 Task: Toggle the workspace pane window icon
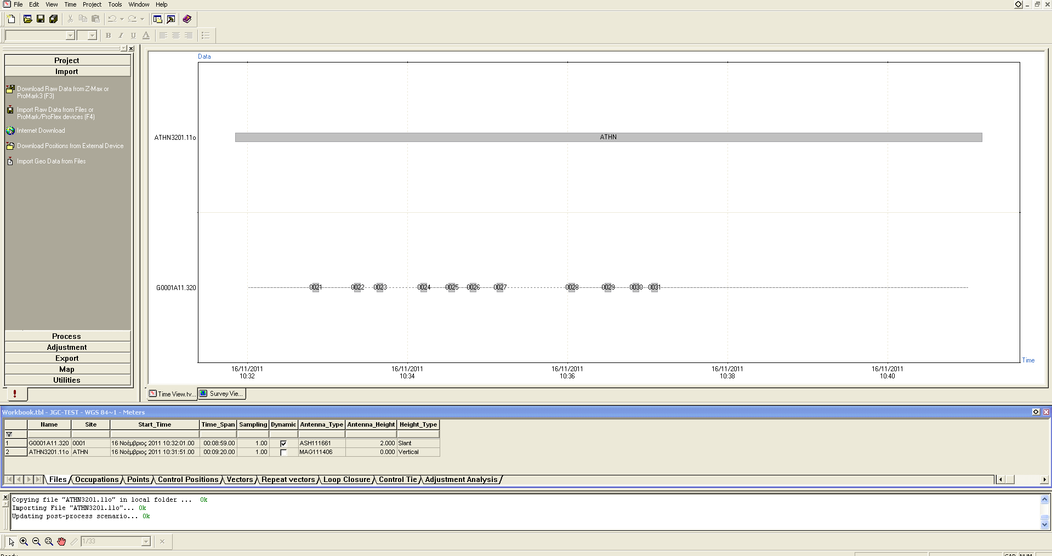[158, 19]
